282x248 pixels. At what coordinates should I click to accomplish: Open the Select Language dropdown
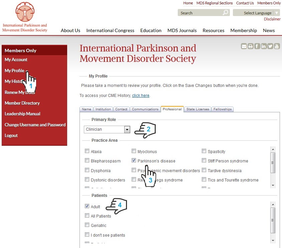[x=256, y=13]
